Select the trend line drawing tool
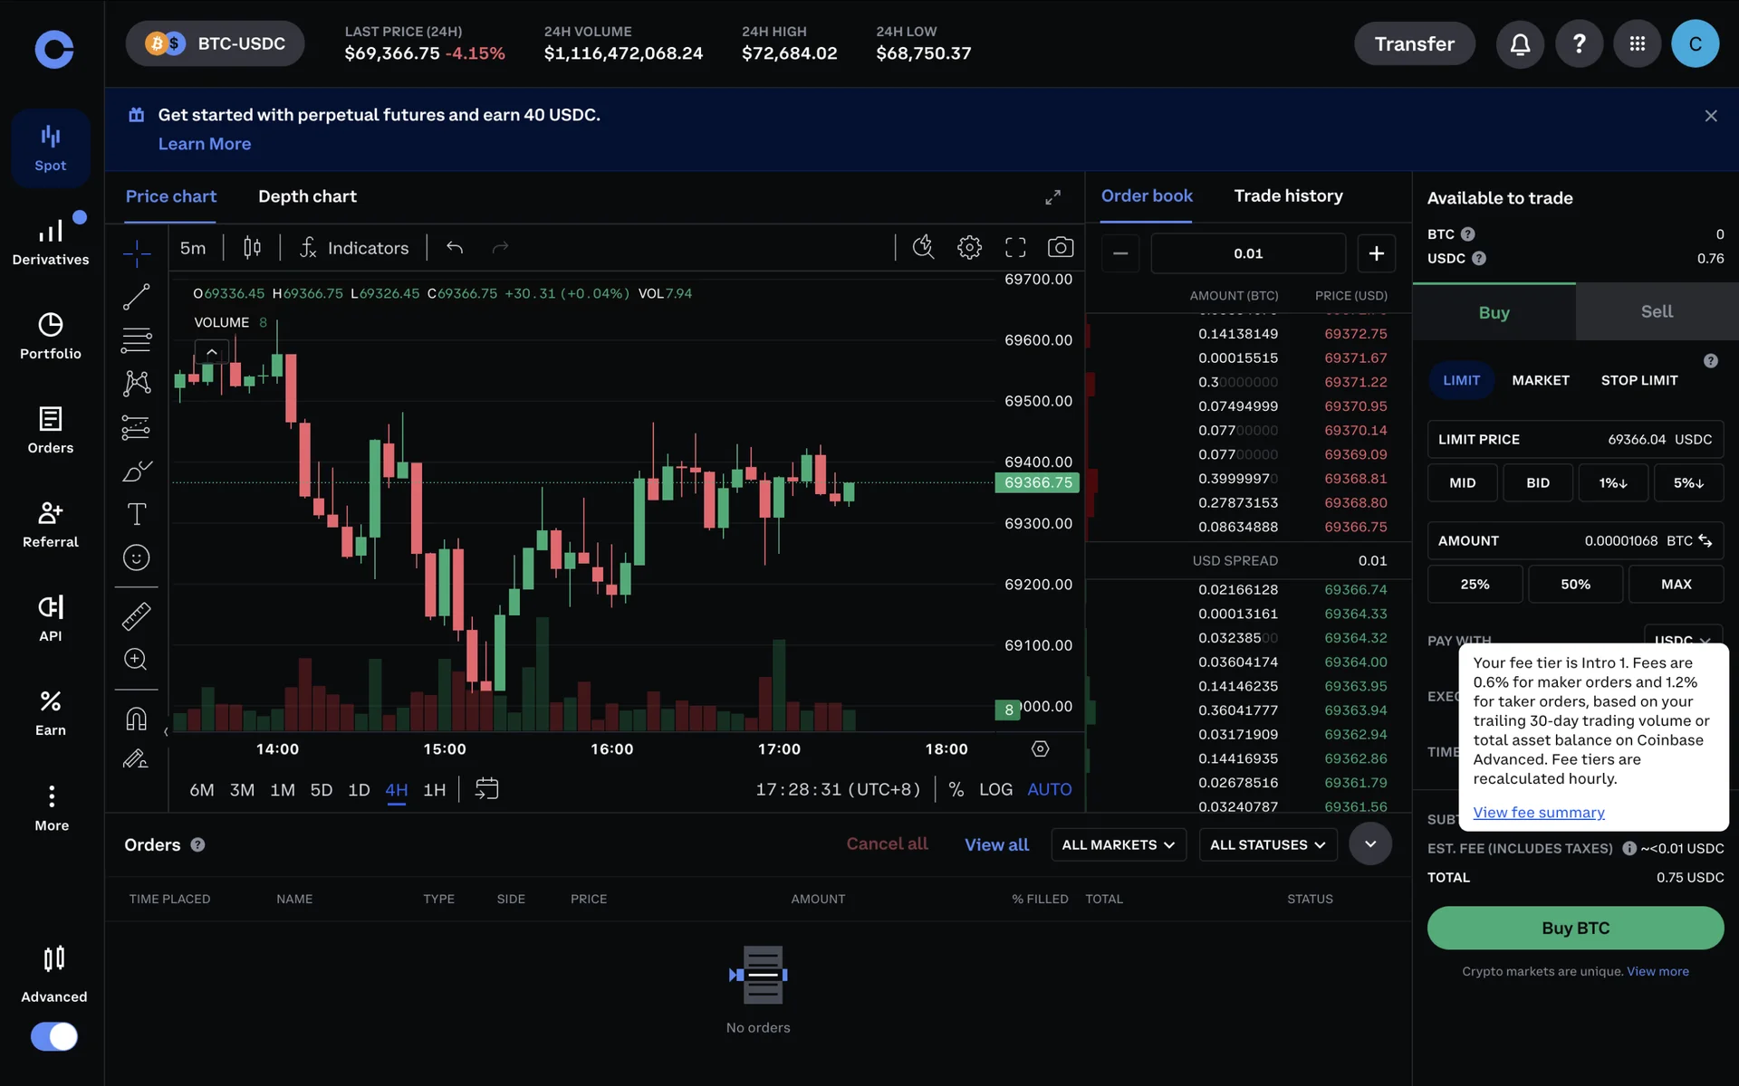The image size is (1739, 1086). pyautogui.click(x=136, y=297)
